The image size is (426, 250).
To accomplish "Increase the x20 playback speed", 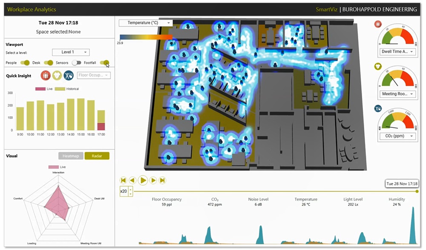I will (x=131, y=189).
